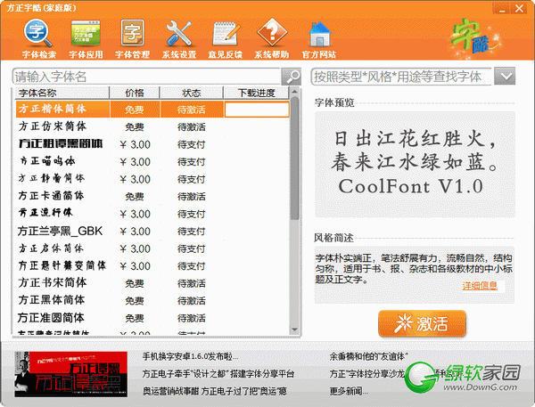This screenshot has width=535, height=407.
Task: Open the 字体应用 font application section
Action: click(x=86, y=39)
